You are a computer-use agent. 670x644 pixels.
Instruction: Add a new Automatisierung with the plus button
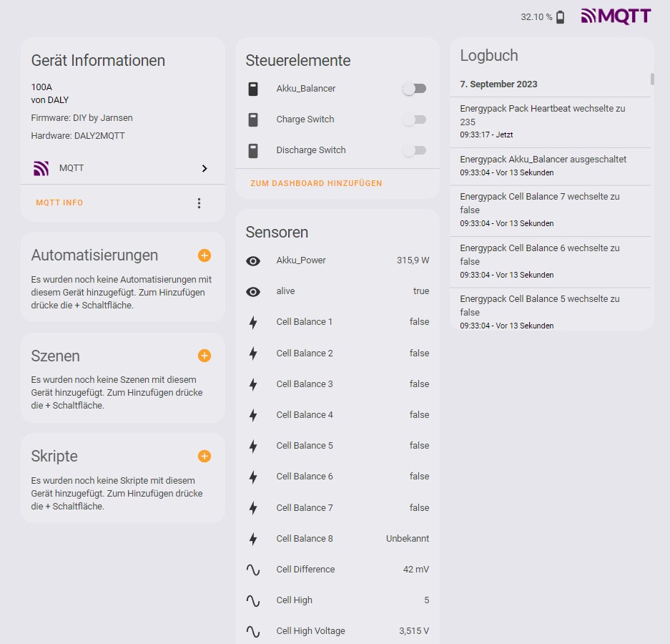click(x=205, y=255)
